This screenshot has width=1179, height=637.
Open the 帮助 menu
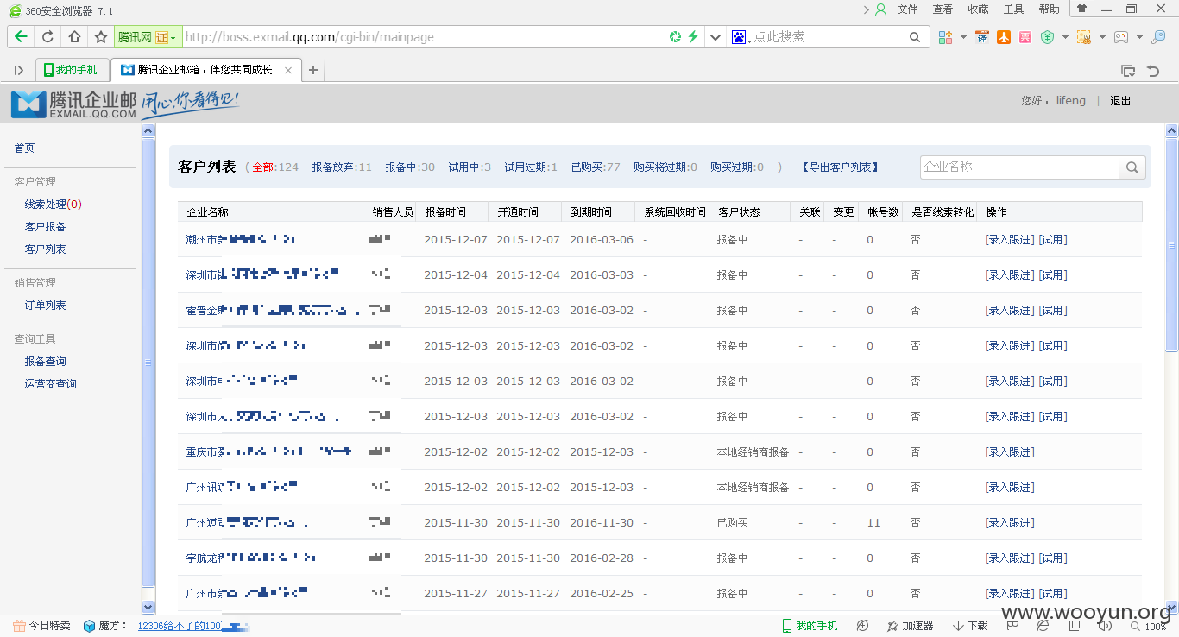tap(1049, 9)
